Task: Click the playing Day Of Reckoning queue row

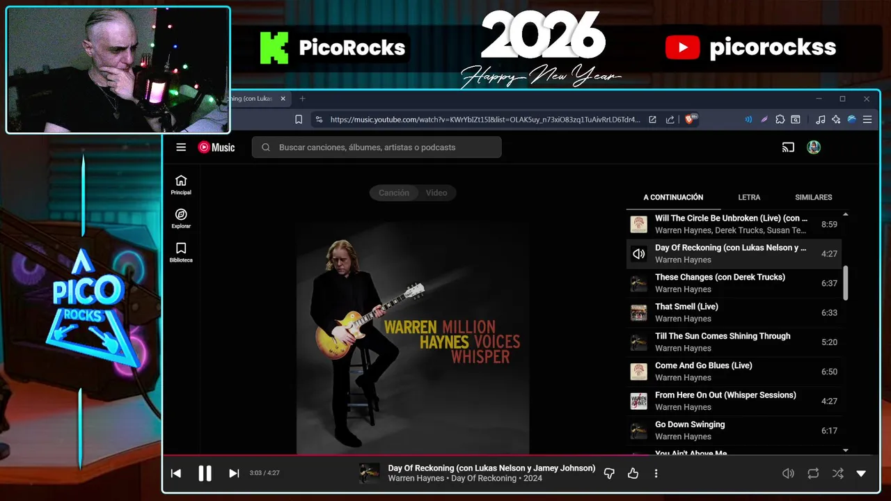Action: pyautogui.click(x=734, y=253)
